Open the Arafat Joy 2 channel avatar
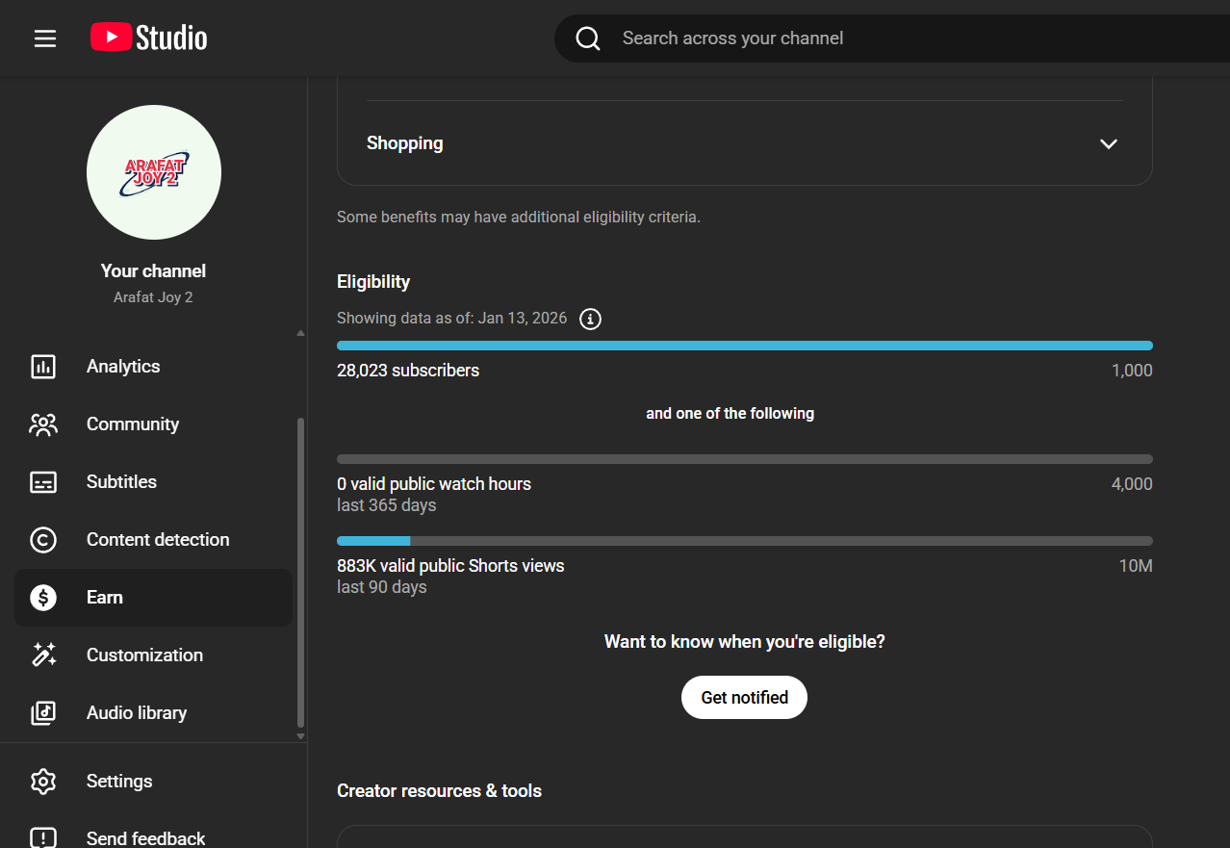The width and height of the screenshot is (1230, 848). tap(154, 172)
